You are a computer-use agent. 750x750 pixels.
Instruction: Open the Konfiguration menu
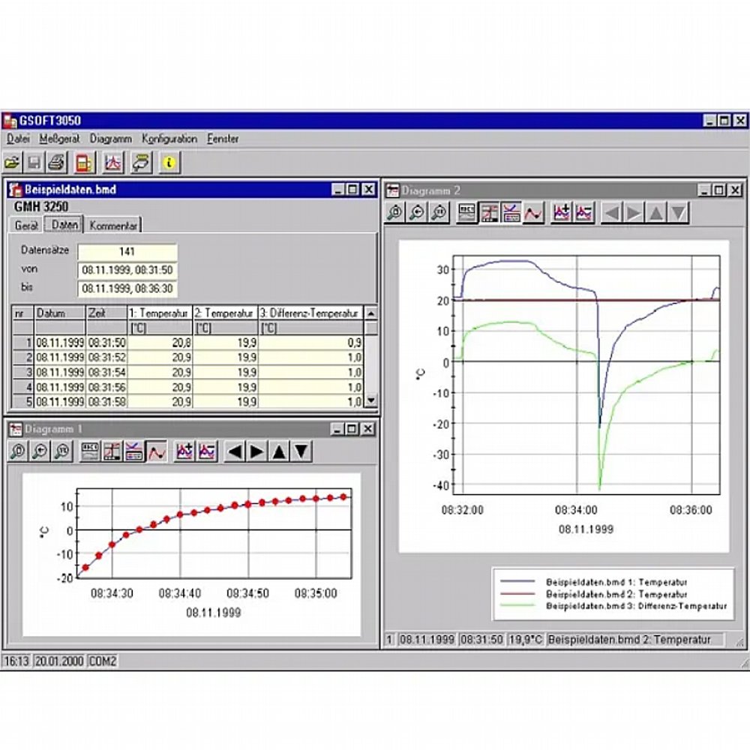pos(169,139)
